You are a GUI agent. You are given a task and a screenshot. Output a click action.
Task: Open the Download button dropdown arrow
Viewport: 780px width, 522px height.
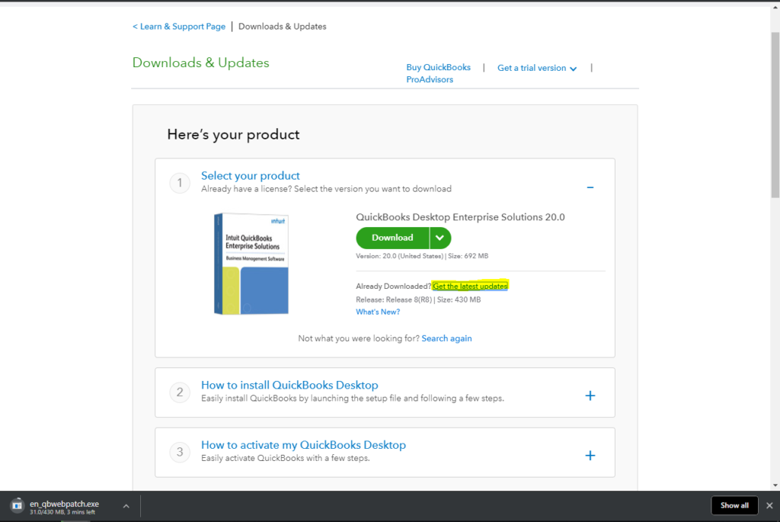440,238
